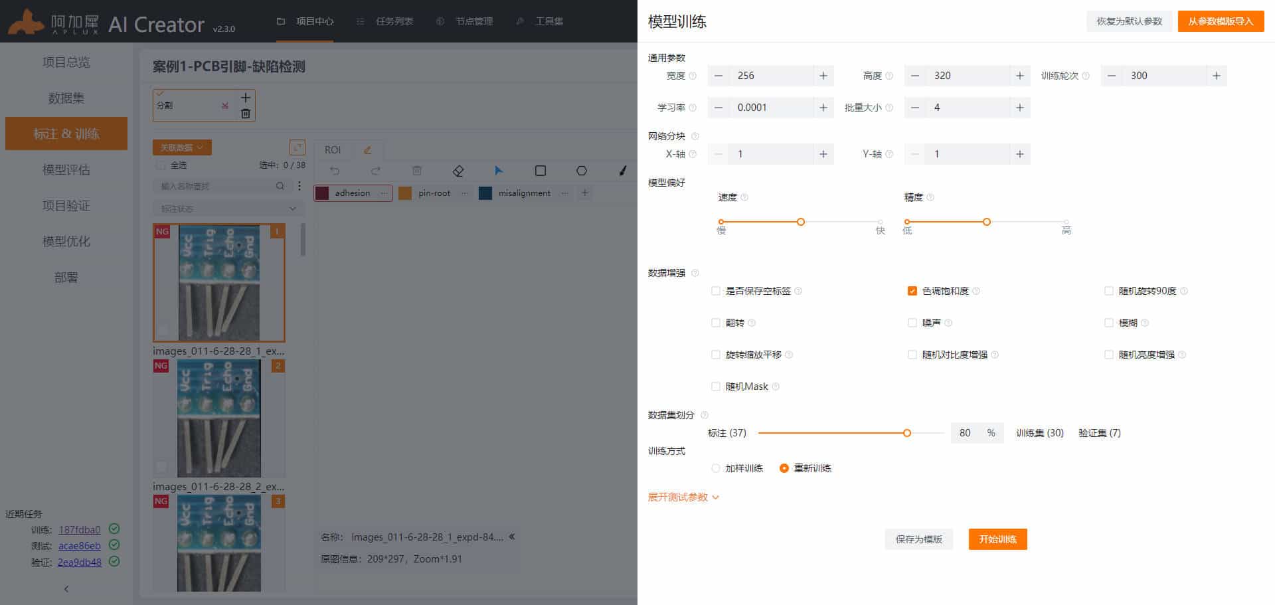Click 恢复为默认参数 button
1275x605 pixels.
coord(1130,21)
